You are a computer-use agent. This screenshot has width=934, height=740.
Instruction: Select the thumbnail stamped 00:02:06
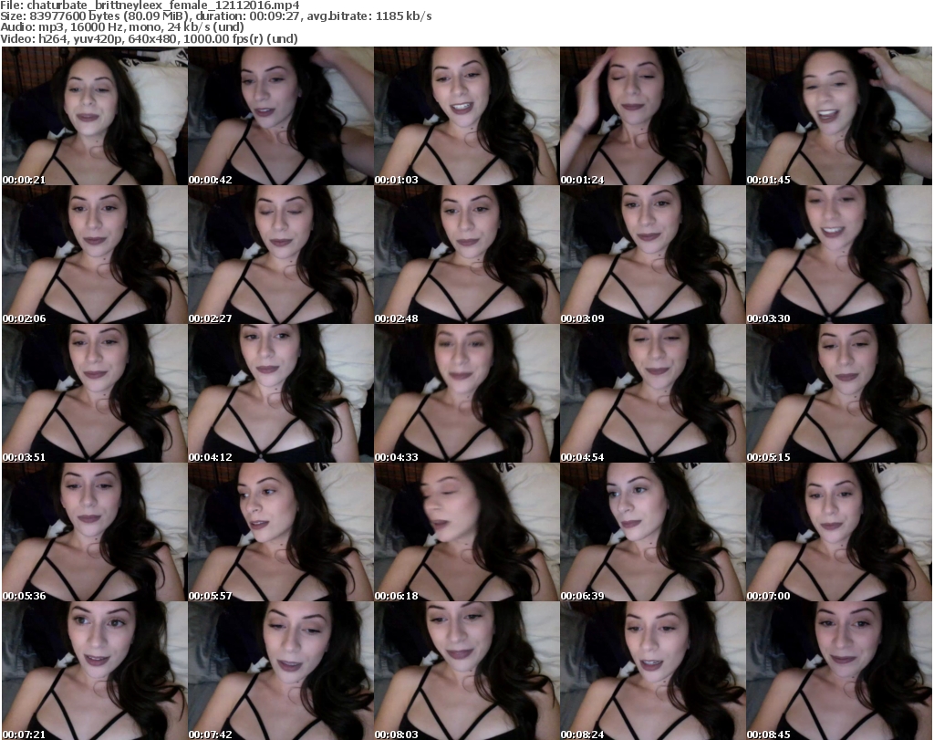pos(95,255)
